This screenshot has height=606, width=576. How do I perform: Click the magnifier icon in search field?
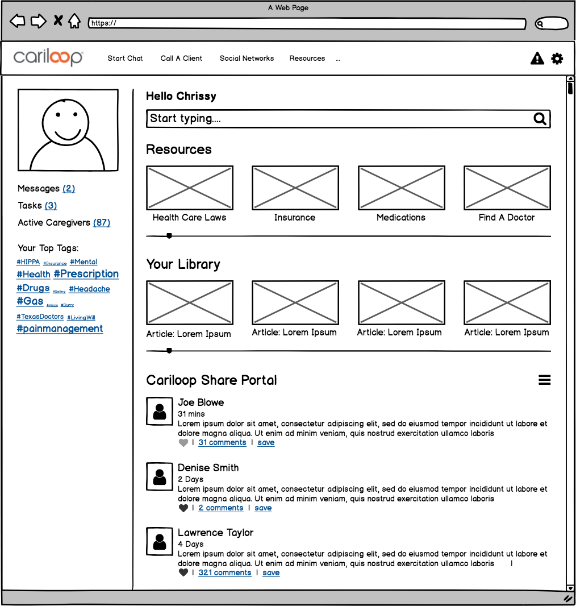pos(540,119)
